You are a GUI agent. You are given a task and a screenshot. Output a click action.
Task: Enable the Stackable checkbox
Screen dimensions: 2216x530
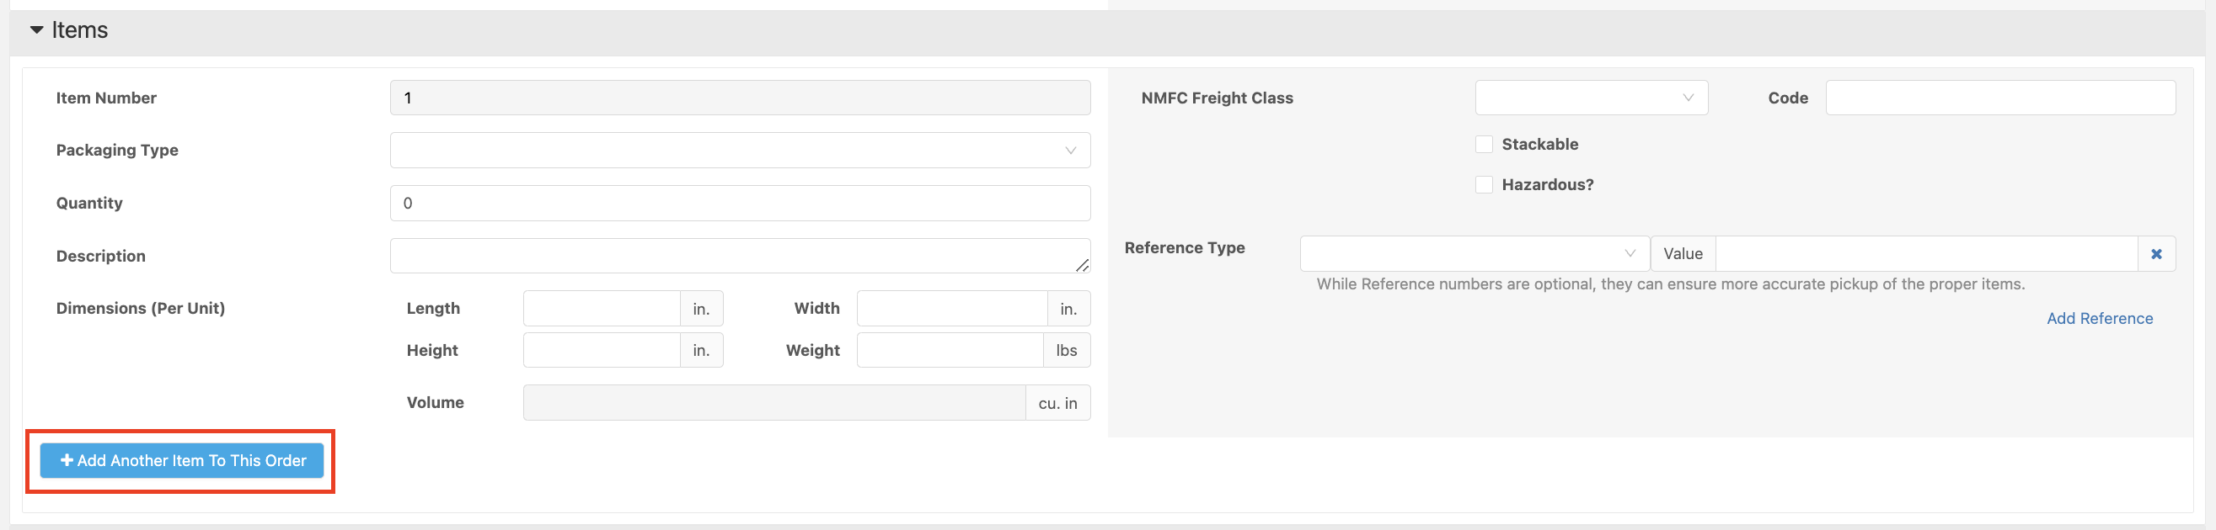(x=1484, y=145)
